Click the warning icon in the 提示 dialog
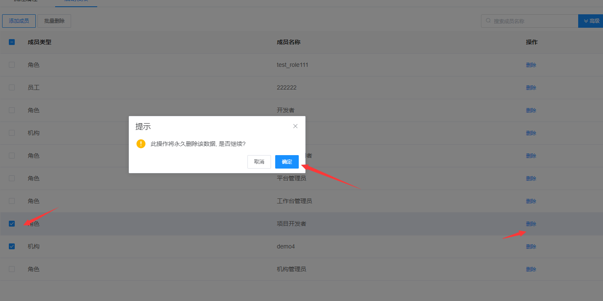603x301 pixels. 141,143
